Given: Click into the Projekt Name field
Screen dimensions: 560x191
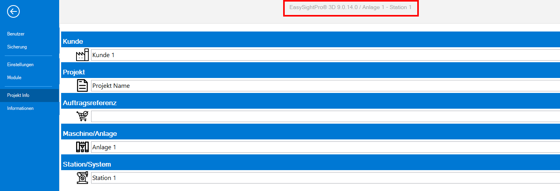Looking at the screenshot, I should point(323,86).
